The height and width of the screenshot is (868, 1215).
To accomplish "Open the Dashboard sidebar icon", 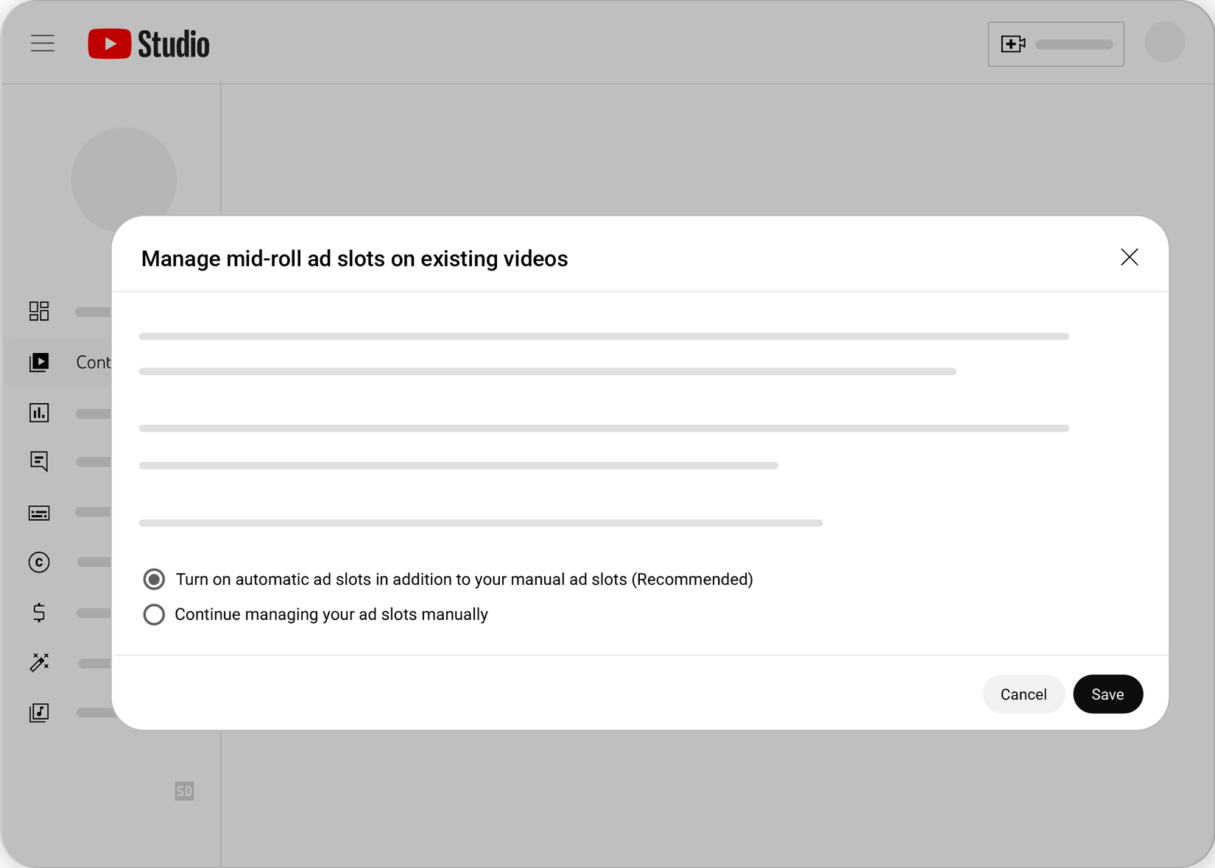I will 39,311.
